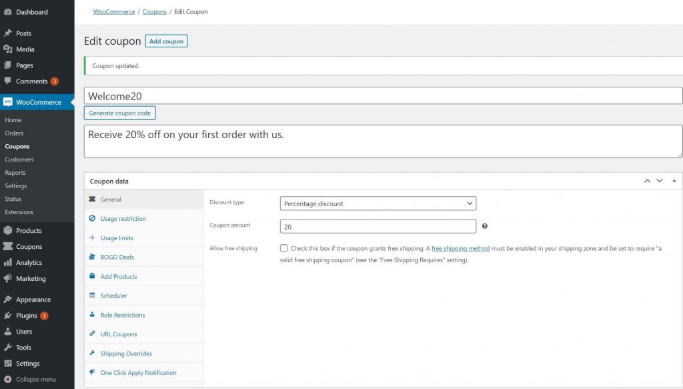Open the General coupon data tab

point(144,199)
